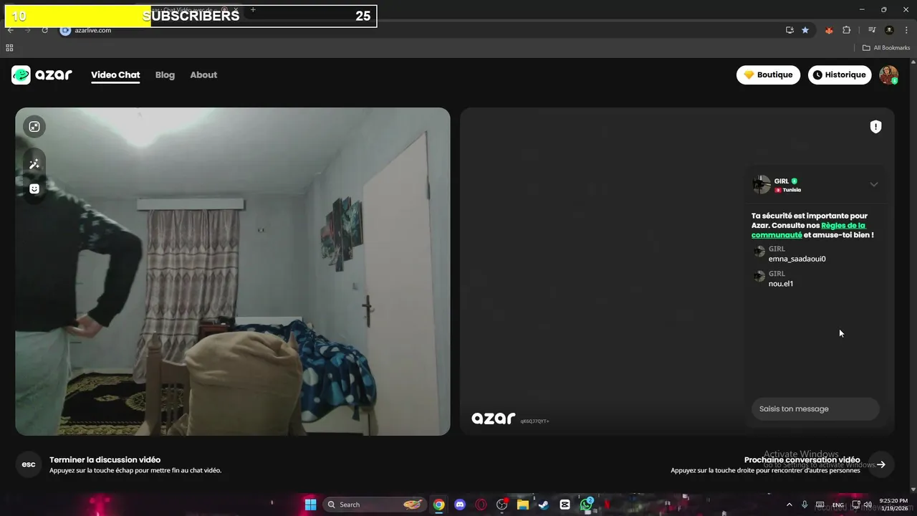This screenshot has width=917, height=516.
Task: Report user with shield alert icon
Action: [x=875, y=127]
